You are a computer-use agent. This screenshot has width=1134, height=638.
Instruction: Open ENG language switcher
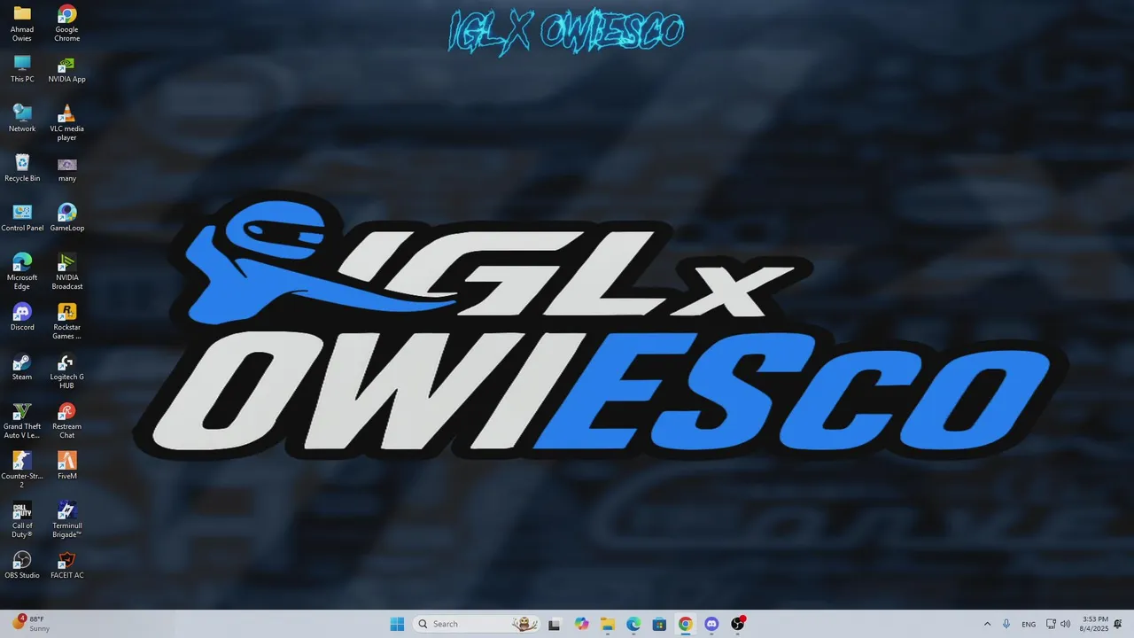point(1029,624)
